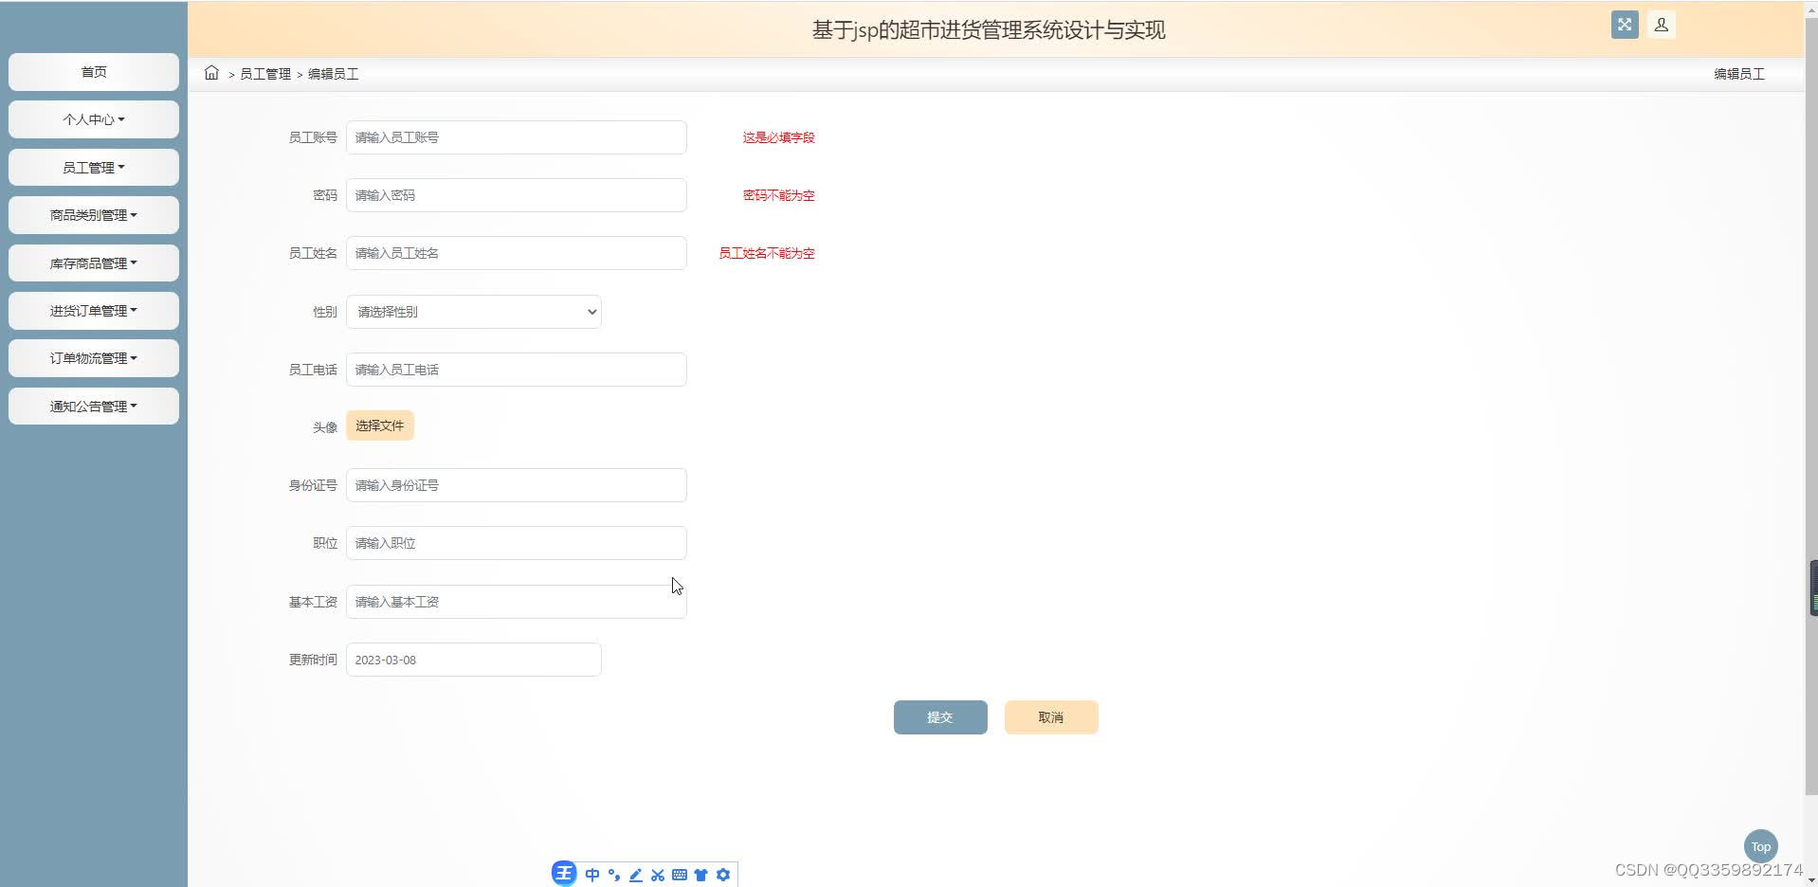The height and width of the screenshot is (887, 1818).
Task: Go to 首页 in the sidebar
Action: (x=94, y=72)
